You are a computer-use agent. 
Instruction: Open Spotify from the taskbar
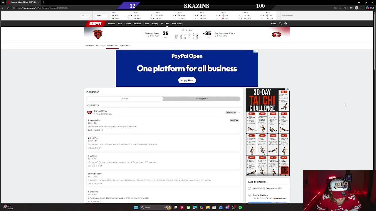pos(240,207)
